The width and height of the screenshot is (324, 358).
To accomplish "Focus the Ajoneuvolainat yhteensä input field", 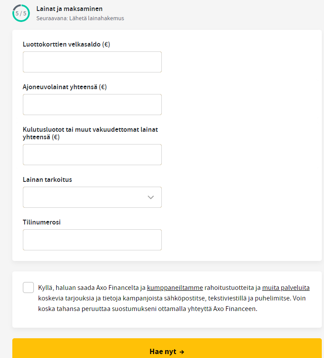I will [x=92, y=105].
